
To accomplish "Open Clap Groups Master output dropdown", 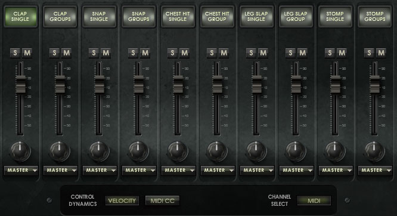I will (60, 171).
